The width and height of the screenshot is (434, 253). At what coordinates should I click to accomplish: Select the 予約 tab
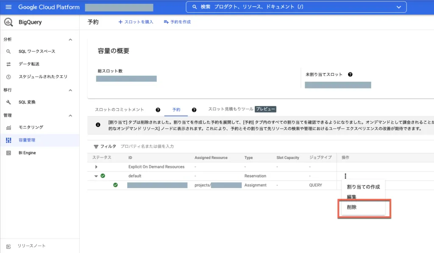click(x=176, y=110)
